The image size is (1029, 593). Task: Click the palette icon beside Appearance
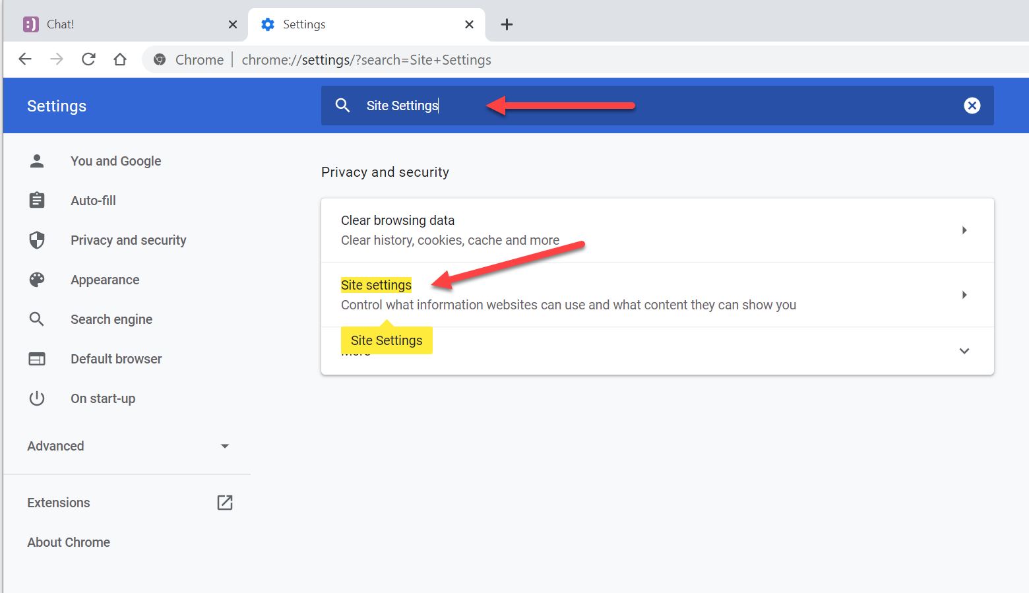[x=37, y=280]
